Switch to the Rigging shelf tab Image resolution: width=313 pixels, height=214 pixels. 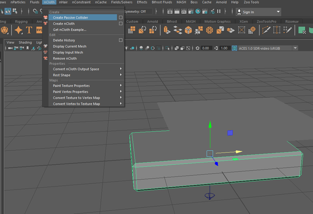[21, 22]
